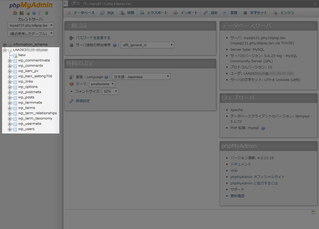This screenshot has width=319, height=229.
Task: Click the PHP extension mysqli help icon
Action: (263, 128)
